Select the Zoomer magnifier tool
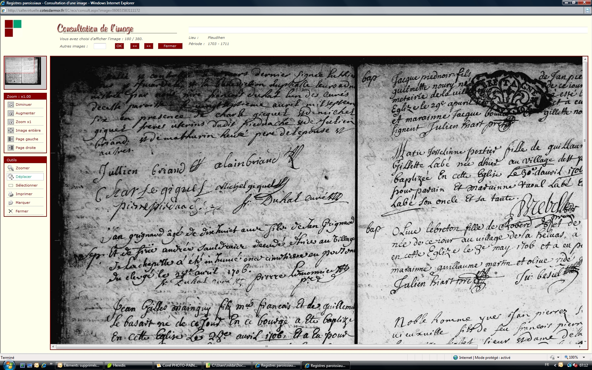592x370 pixels. (11, 168)
